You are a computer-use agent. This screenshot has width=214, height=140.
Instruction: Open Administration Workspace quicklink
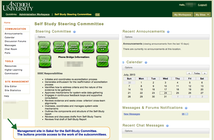pyautogui.click(x=34, y=14)
